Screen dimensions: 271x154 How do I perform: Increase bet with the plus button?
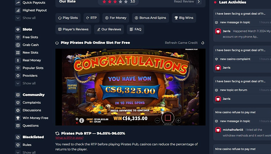pyautogui.click(x=178, y=120)
